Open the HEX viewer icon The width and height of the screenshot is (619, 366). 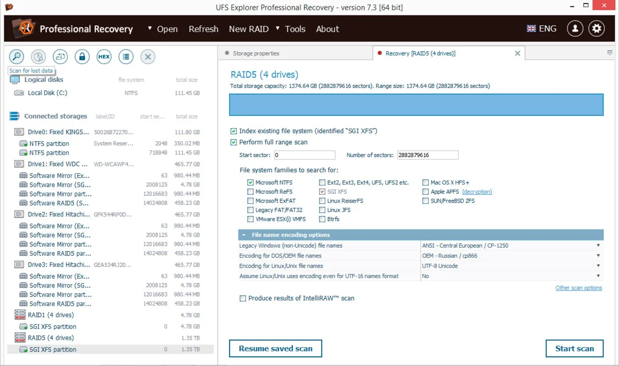click(104, 57)
